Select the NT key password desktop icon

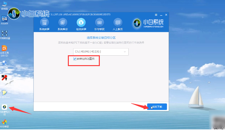click(4, 78)
